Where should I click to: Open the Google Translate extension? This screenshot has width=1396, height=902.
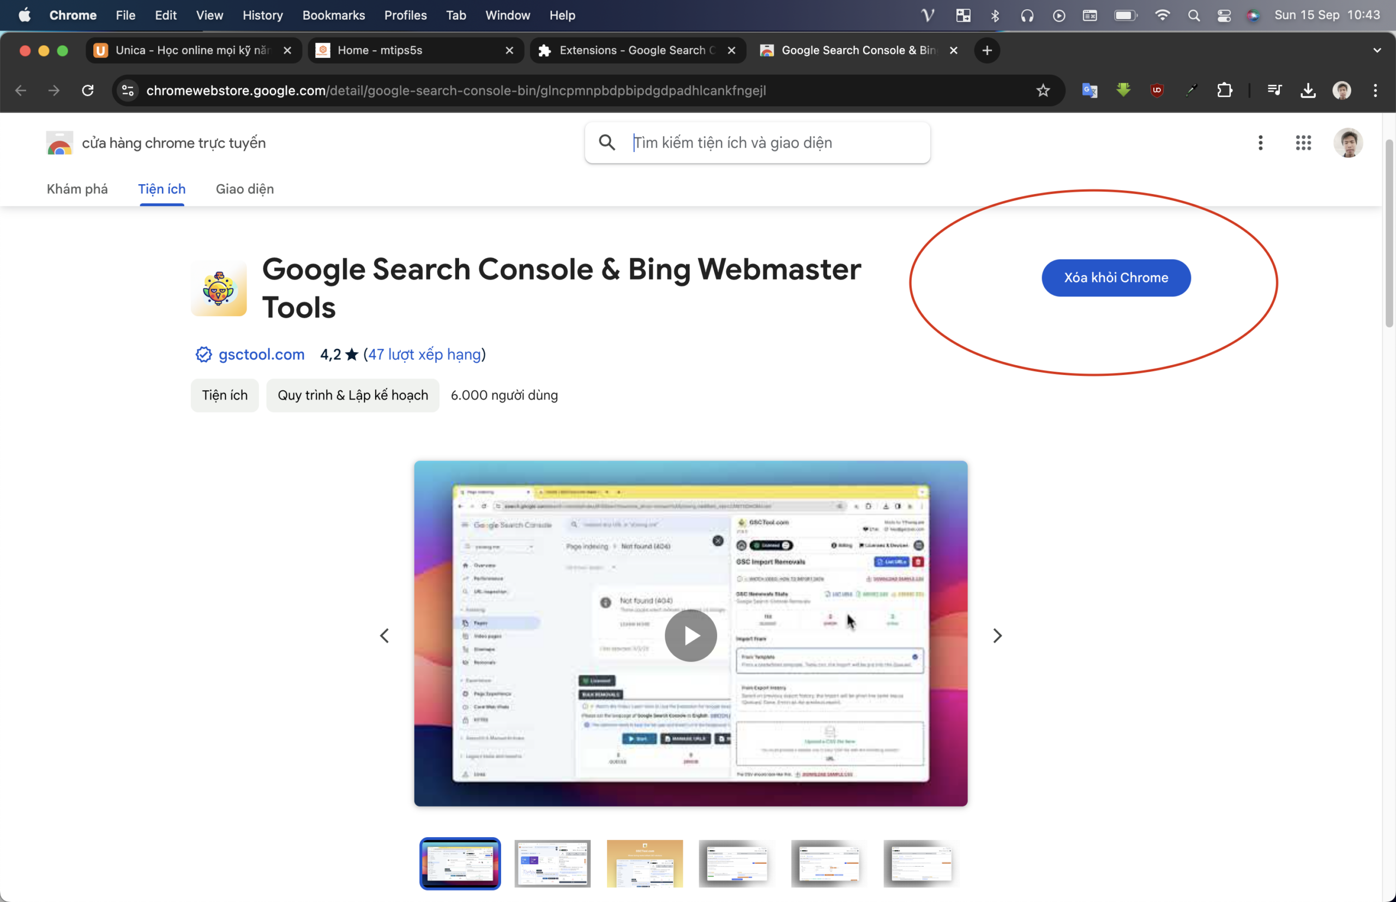tap(1090, 90)
